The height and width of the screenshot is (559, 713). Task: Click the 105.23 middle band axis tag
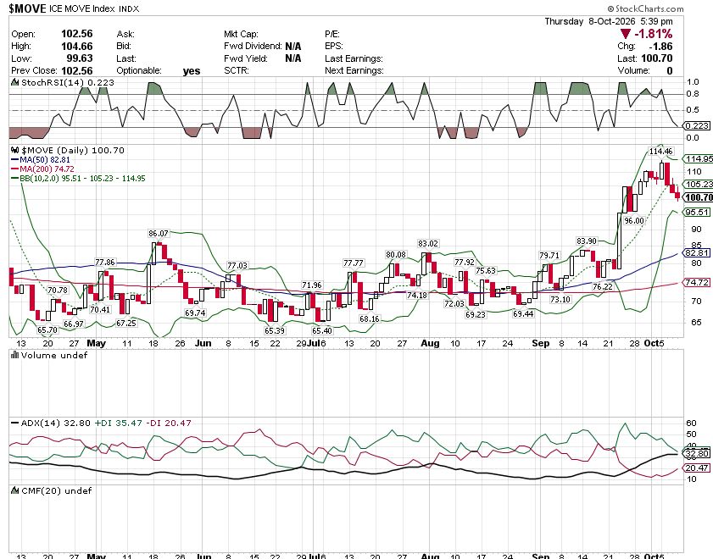tap(699, 184)
